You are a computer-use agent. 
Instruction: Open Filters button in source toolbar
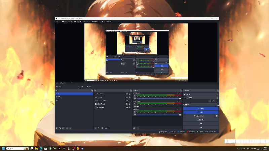tap(89, 87)
